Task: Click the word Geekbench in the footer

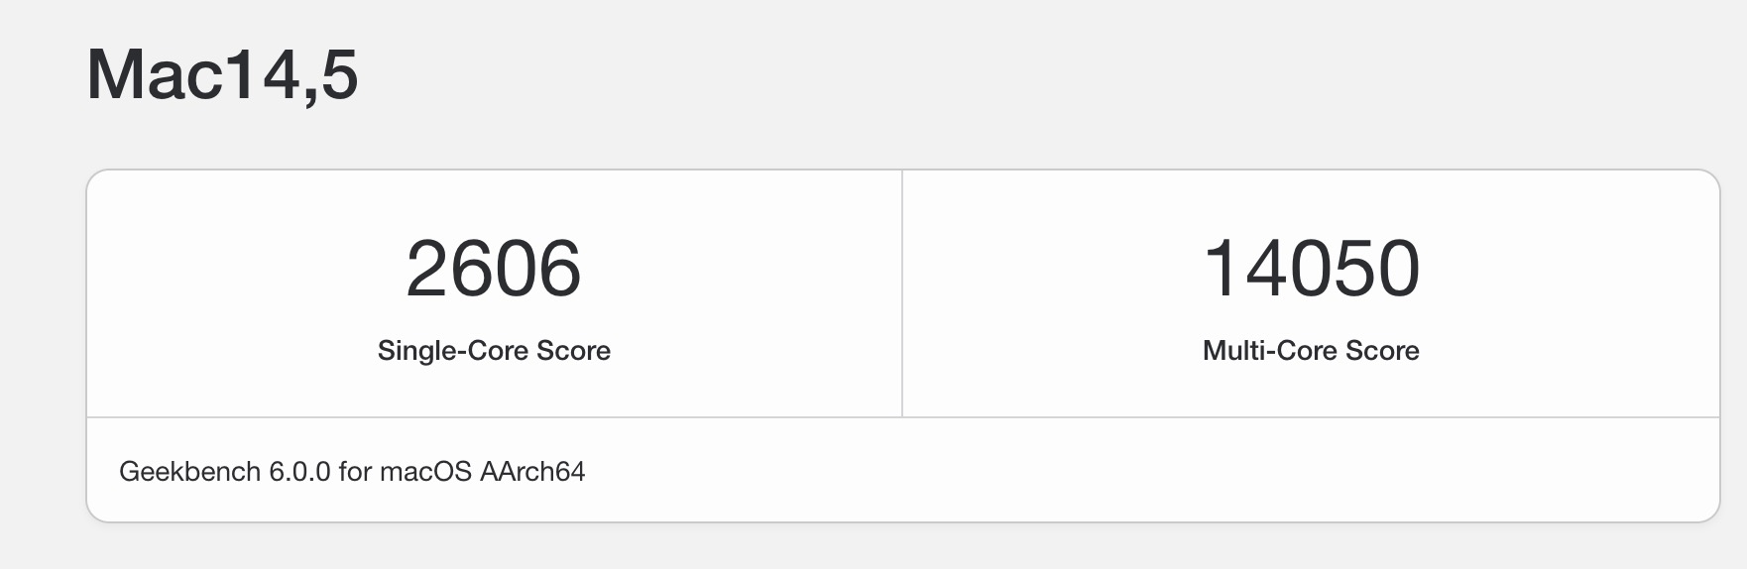Action: [x=189, y=471]
